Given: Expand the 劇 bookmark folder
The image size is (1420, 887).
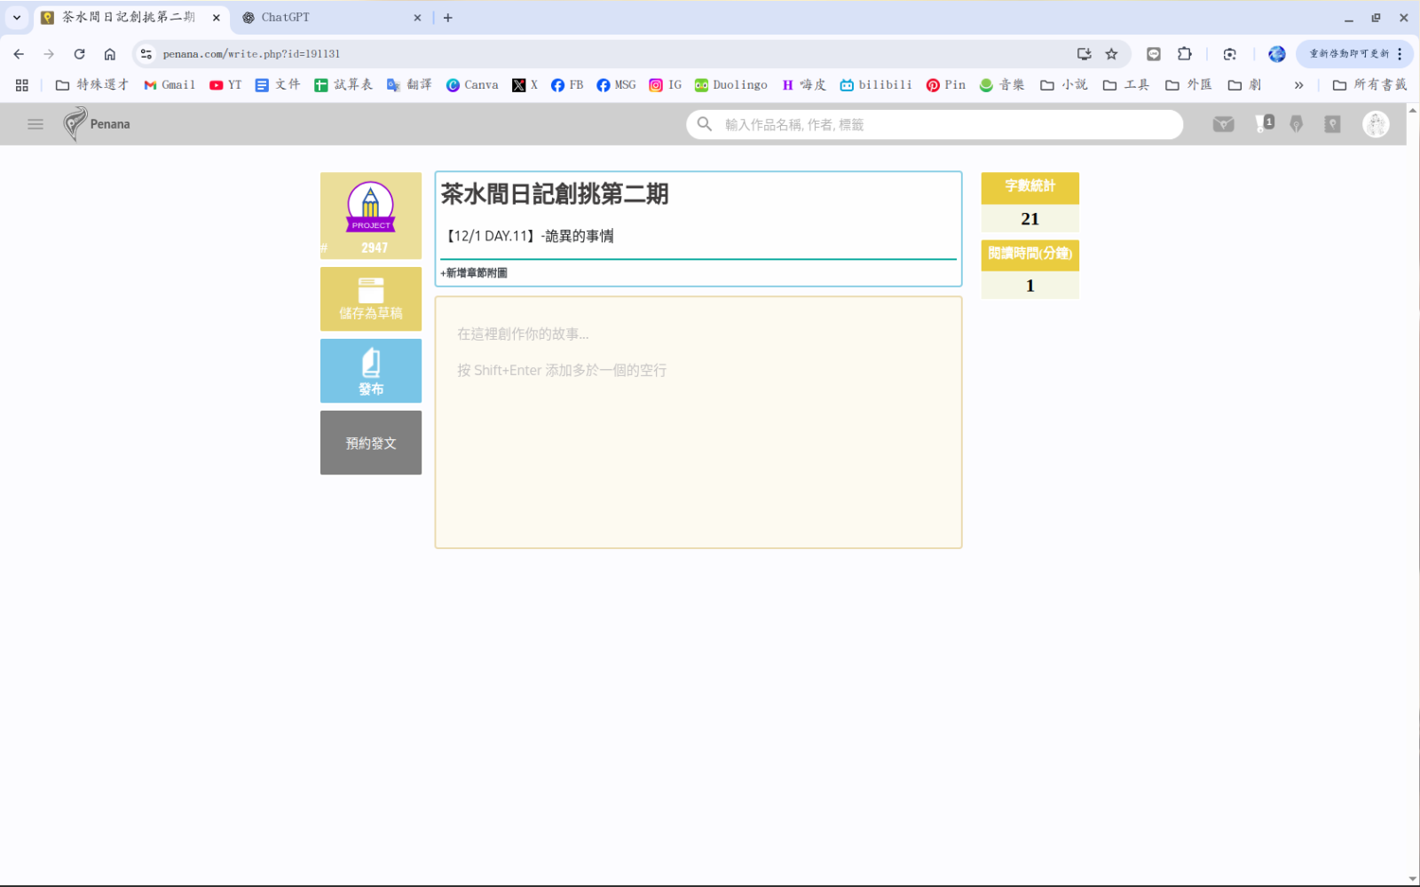Looking at the screenshot, I should (1244, 85).
